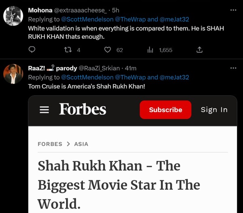Open more options on RaaZ's tweet
243x213 pixels.
233,68
